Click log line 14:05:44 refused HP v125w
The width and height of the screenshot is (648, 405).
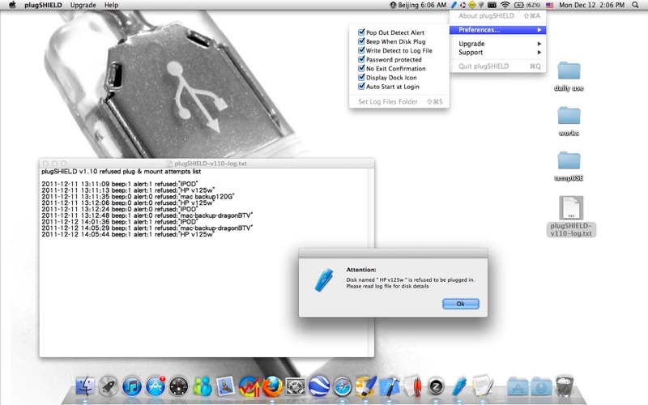click(128, 234)
